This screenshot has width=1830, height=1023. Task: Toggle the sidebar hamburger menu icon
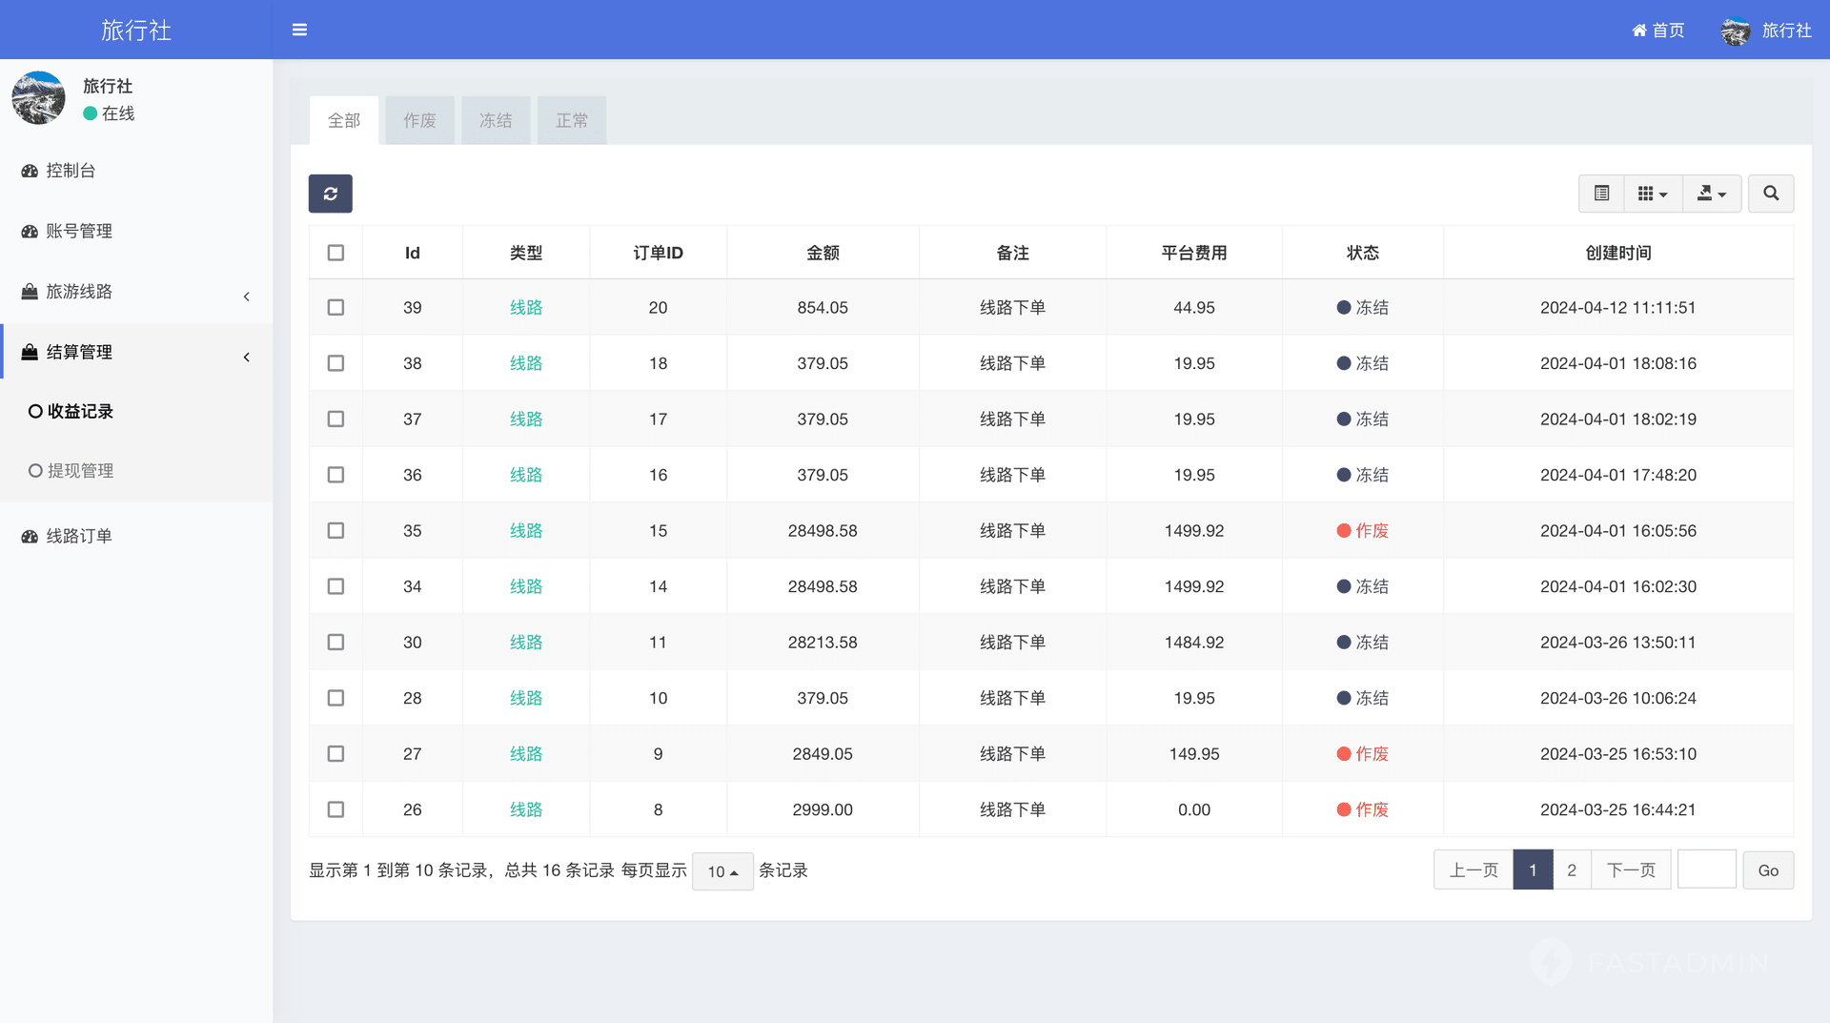point(299,30)
